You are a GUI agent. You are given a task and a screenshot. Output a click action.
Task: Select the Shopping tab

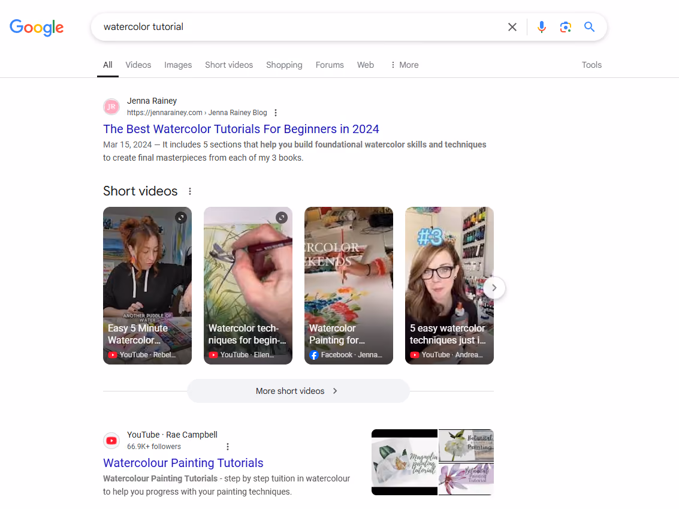pos(284,65)
